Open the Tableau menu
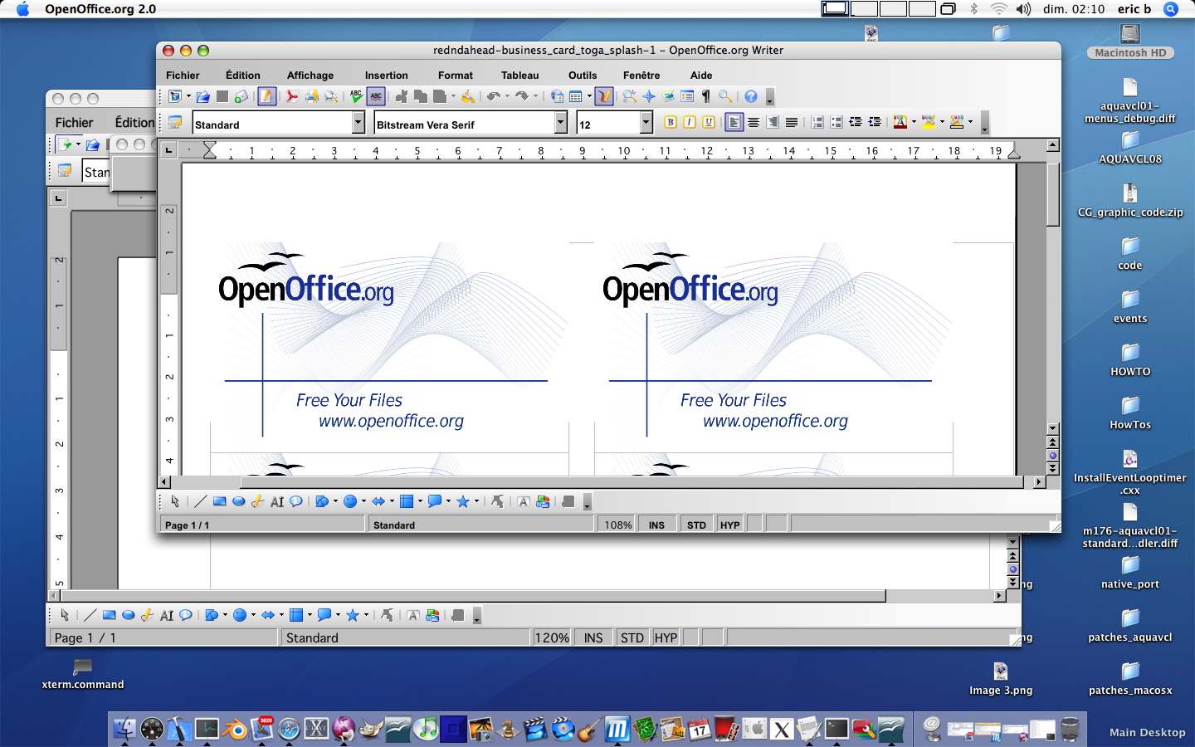1195x747 pixels. pos(520,75)
